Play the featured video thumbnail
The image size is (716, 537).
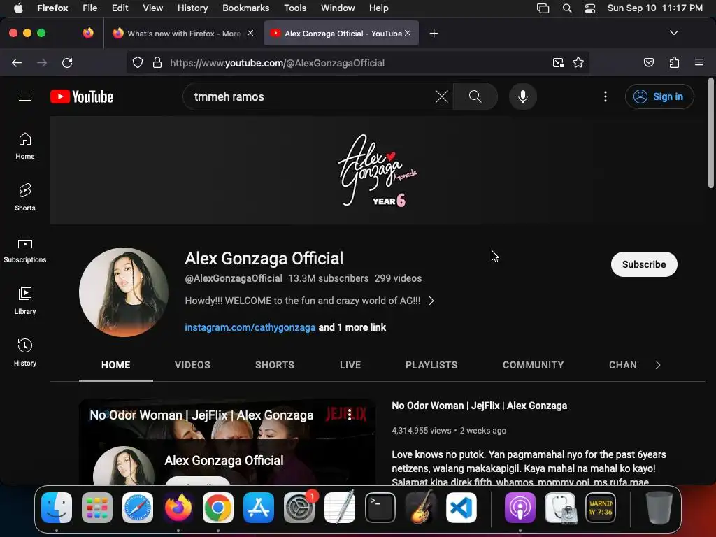coord(227,442)
